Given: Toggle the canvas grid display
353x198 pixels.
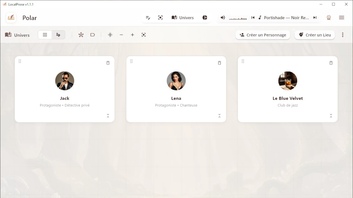Looking at the screenshot, I should click(110, 35).
